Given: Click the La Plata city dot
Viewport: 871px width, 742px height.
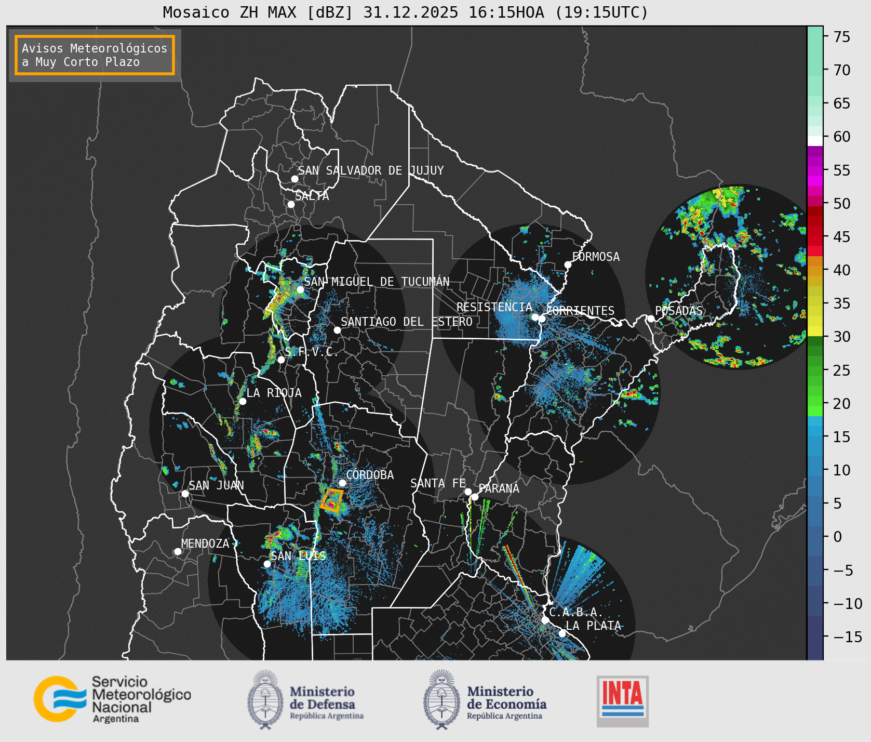Looking at the screenshot, I should click(x=562, y=633).
